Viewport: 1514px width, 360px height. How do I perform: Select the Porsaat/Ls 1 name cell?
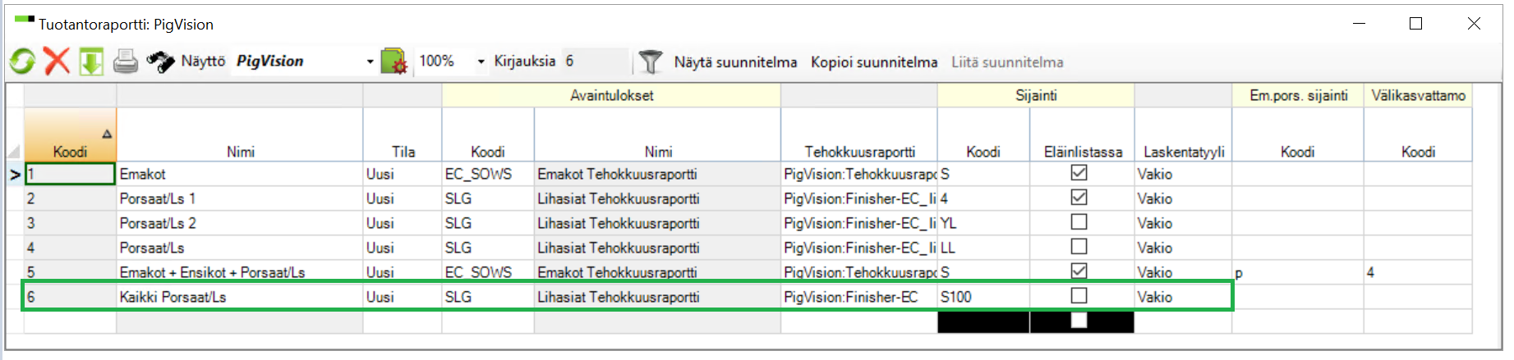tap(240, 198)
